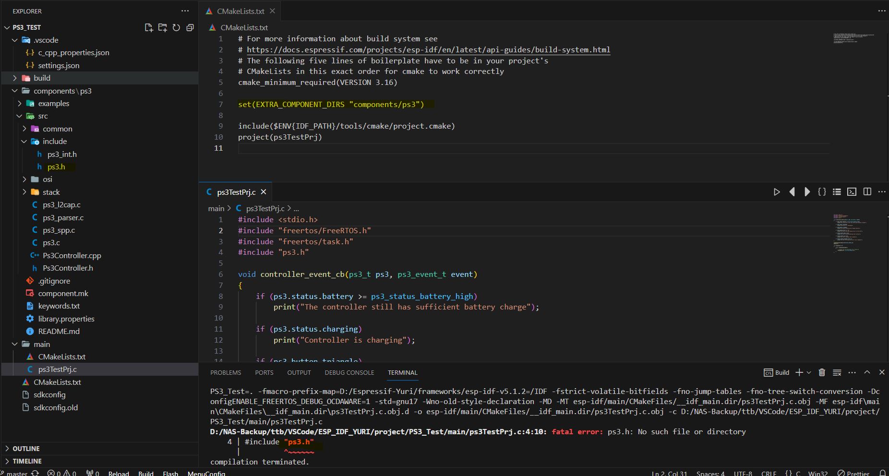Refresh the Explorer file tree
This screenshot has height=476, width=889.
point(176,27)
